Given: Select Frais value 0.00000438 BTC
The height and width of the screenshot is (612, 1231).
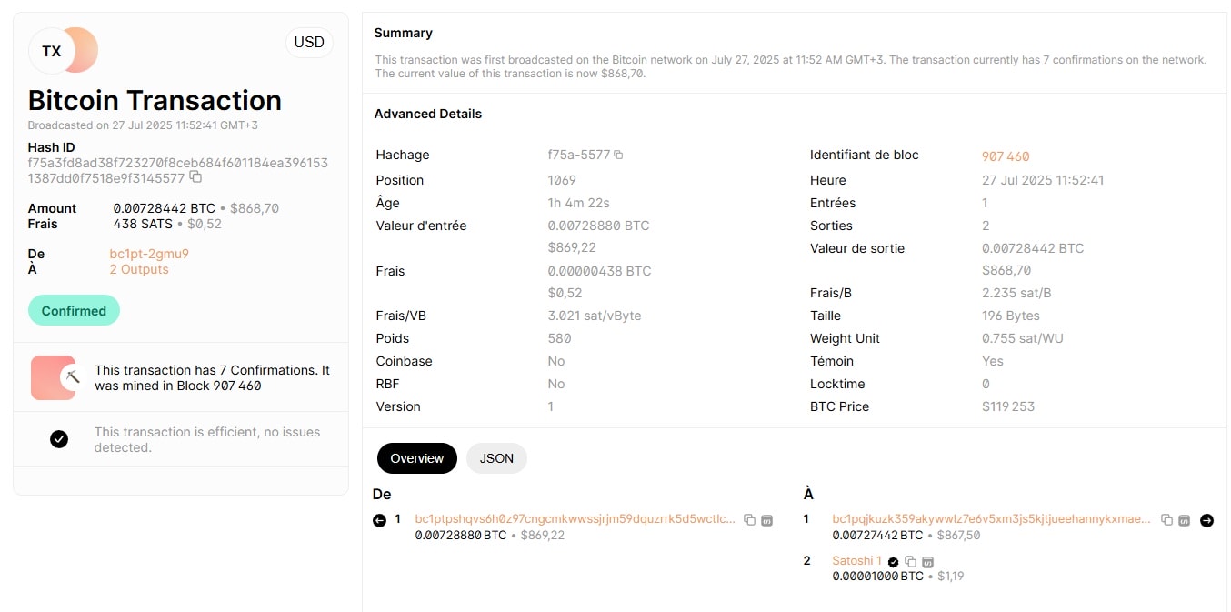Looking at the screenshot, I should point(599,271).
